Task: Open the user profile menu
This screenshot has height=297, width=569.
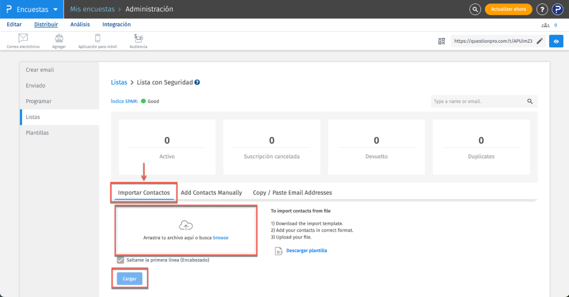Action: pos(557,9)
